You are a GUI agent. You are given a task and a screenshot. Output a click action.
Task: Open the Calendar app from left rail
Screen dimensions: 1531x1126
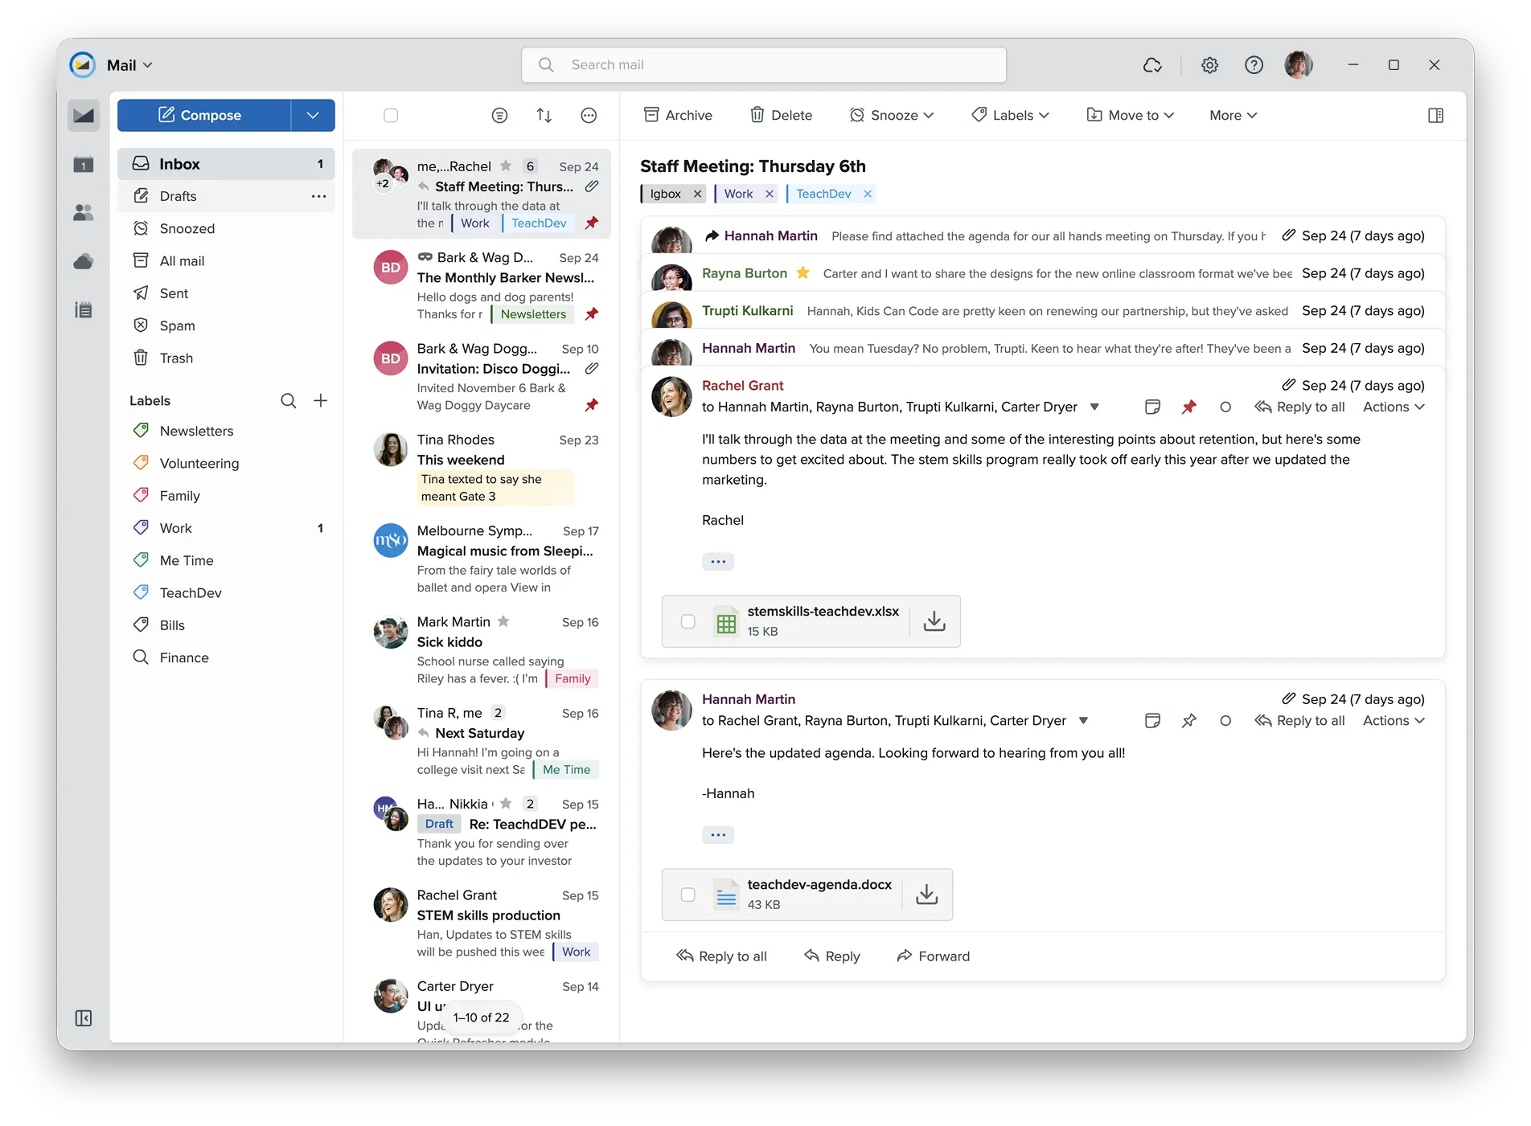(x=84, y=165)
